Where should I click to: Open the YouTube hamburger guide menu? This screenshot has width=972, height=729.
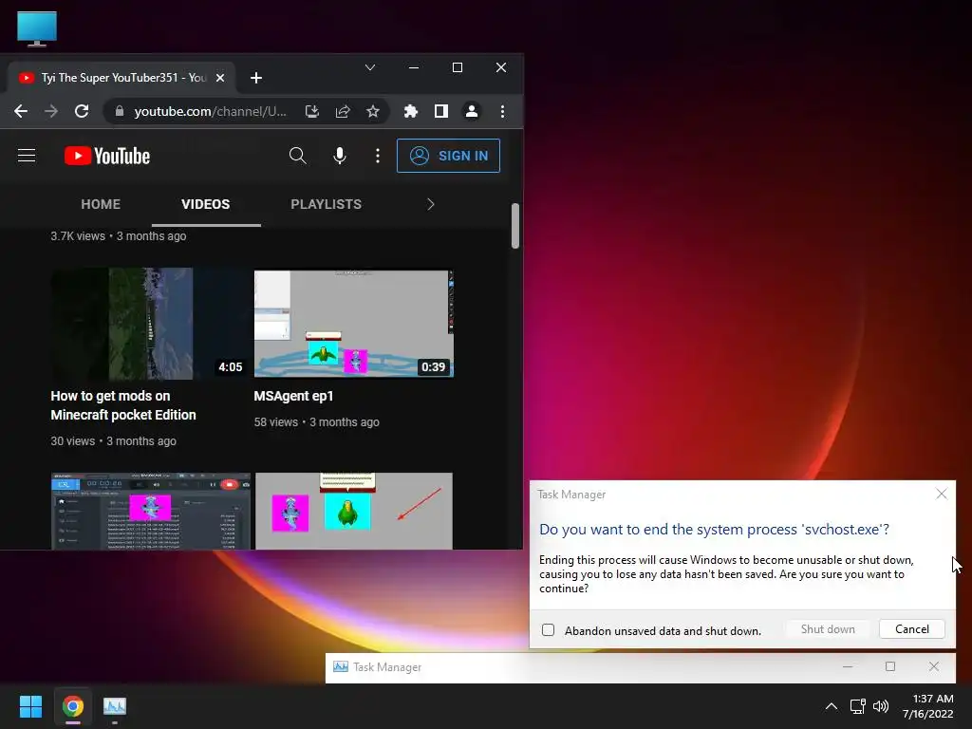27,155
